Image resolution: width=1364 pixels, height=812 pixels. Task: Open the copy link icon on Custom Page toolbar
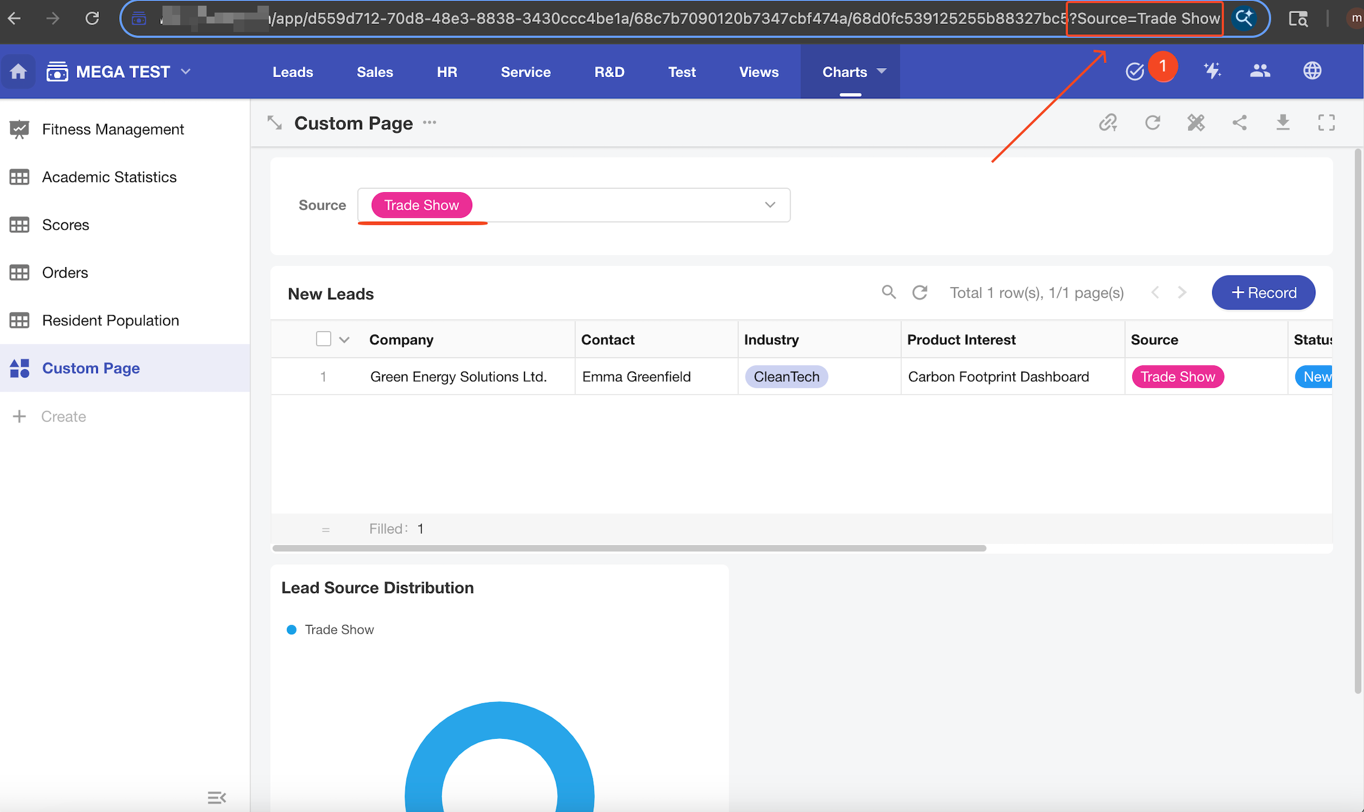pos(1108,122)
